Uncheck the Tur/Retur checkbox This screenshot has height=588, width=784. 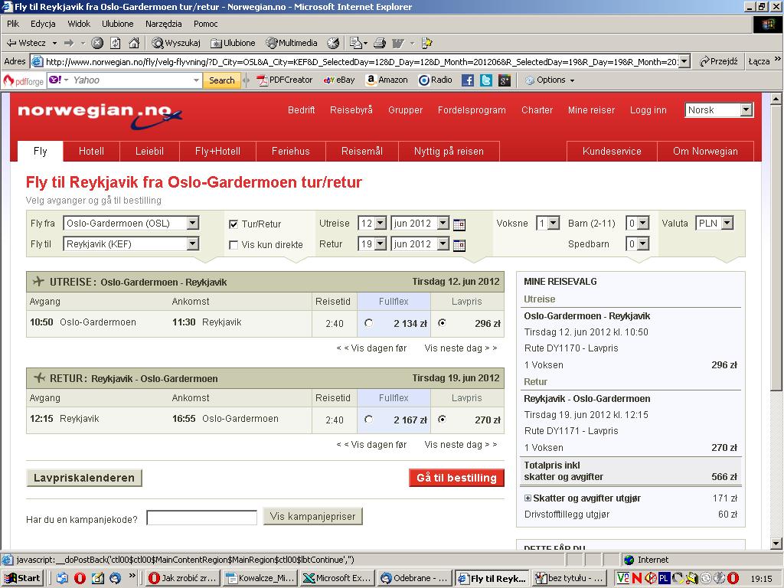[233, 224]
